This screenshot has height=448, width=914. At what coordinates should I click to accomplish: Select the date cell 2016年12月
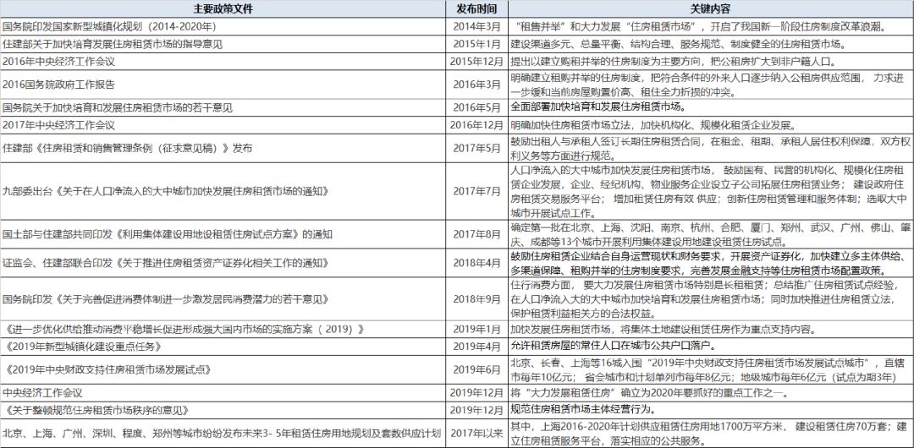[x=478, y=125]
